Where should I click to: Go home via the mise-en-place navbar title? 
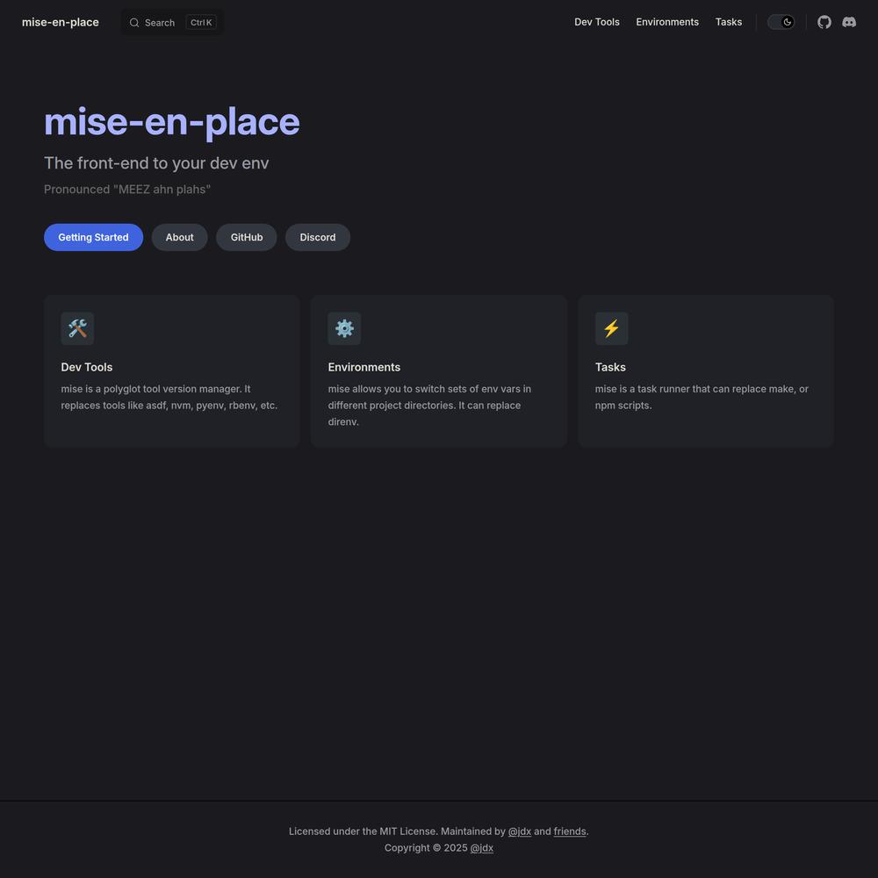[x=61, y=22]
